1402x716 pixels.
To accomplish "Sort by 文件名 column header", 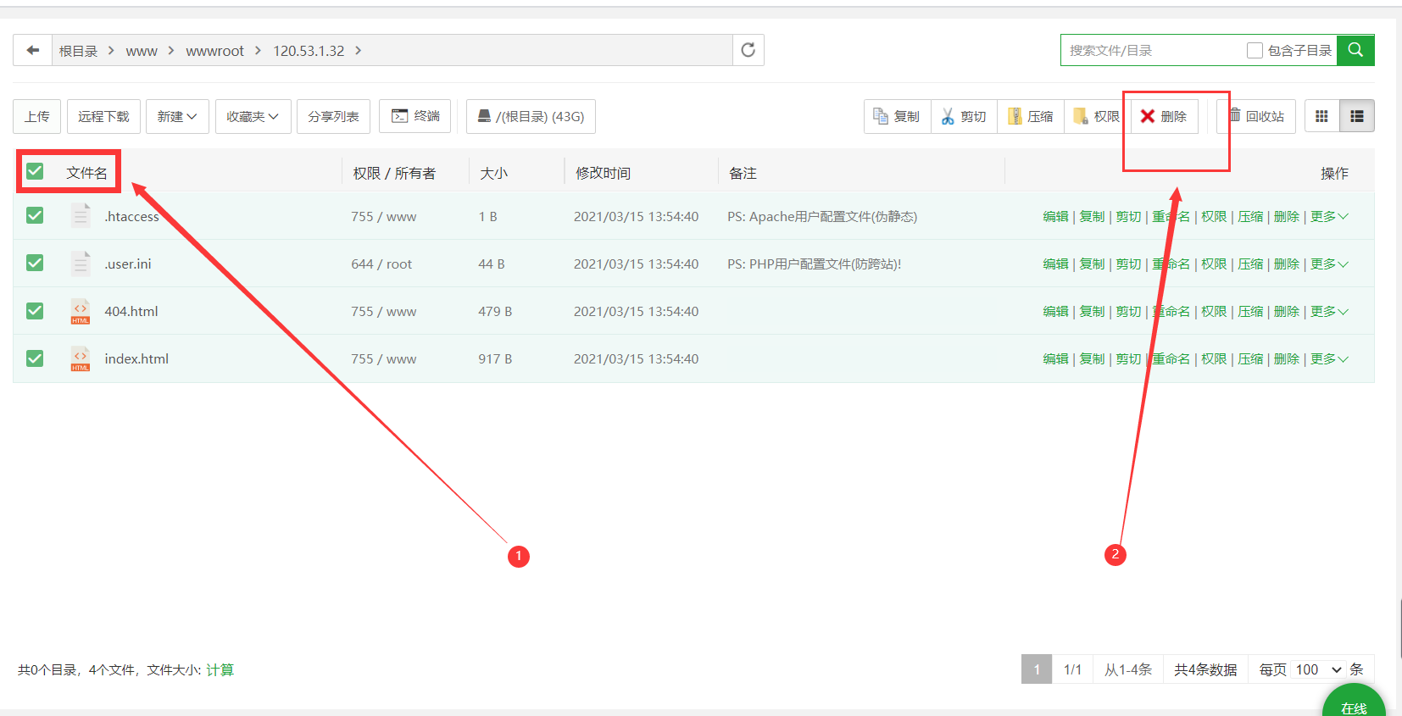I will [86, 173].
